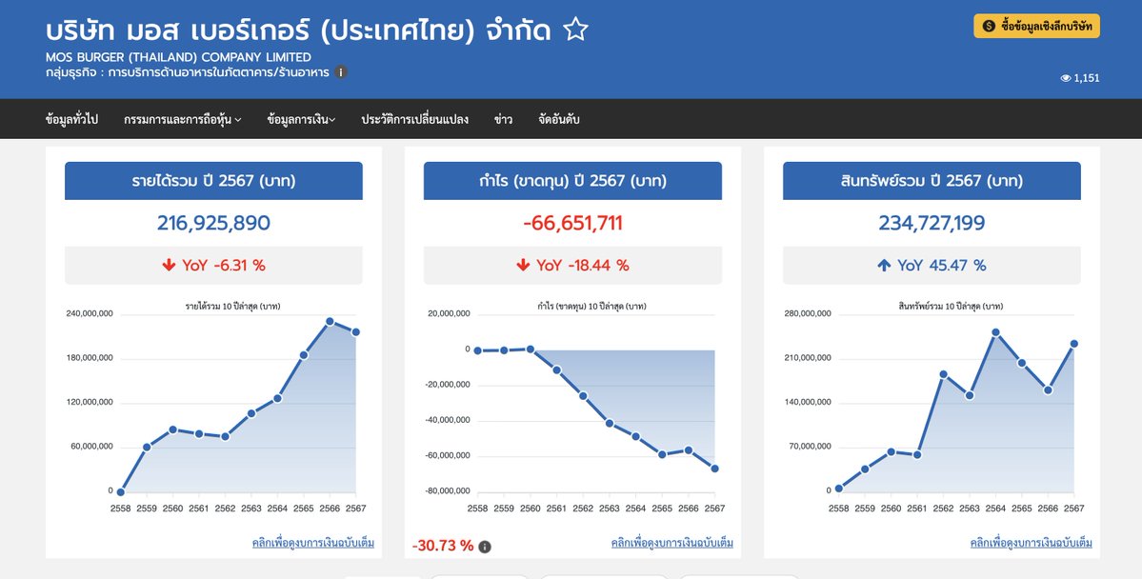
Task: Open full financials link under total assets chart
Action: 1032,543
